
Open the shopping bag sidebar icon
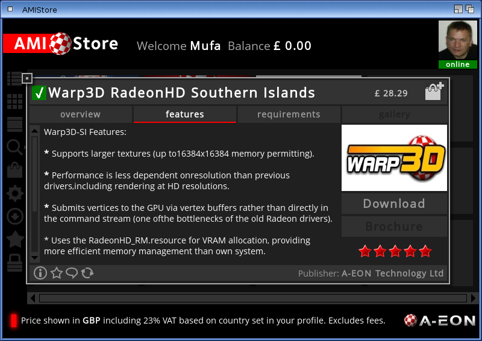point(14,170)
